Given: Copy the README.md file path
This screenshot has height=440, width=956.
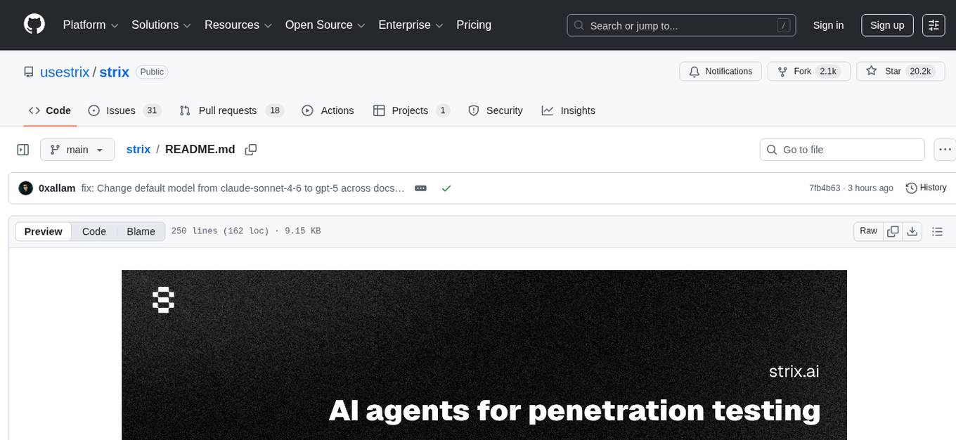Looking at the screenshot, I should tap(250, 150).
